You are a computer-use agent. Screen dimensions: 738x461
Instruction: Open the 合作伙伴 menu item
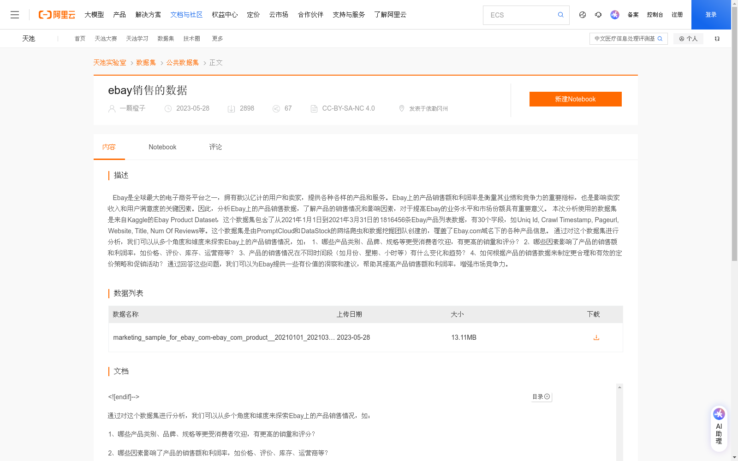pos(310,15)
